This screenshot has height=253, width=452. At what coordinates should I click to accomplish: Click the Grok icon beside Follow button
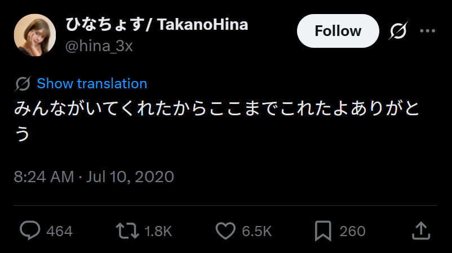pyautogui.click(x=398, y=31)
